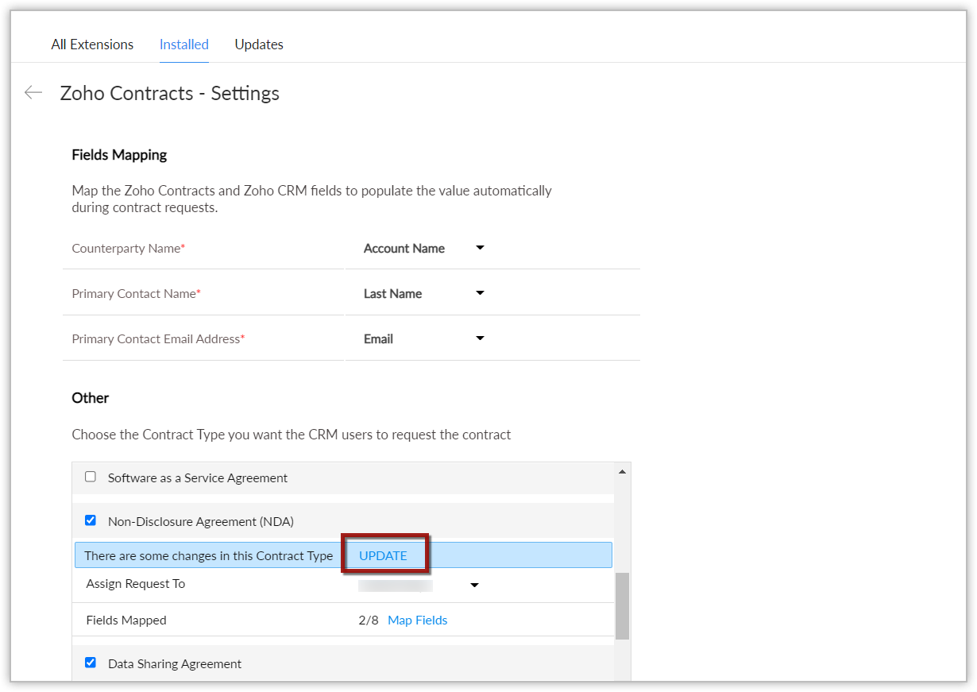Viewport: 977px width, 692px height.
Task: Click the Non-Disclosure Agreement (NDA) label
Action: pos(201,522)
